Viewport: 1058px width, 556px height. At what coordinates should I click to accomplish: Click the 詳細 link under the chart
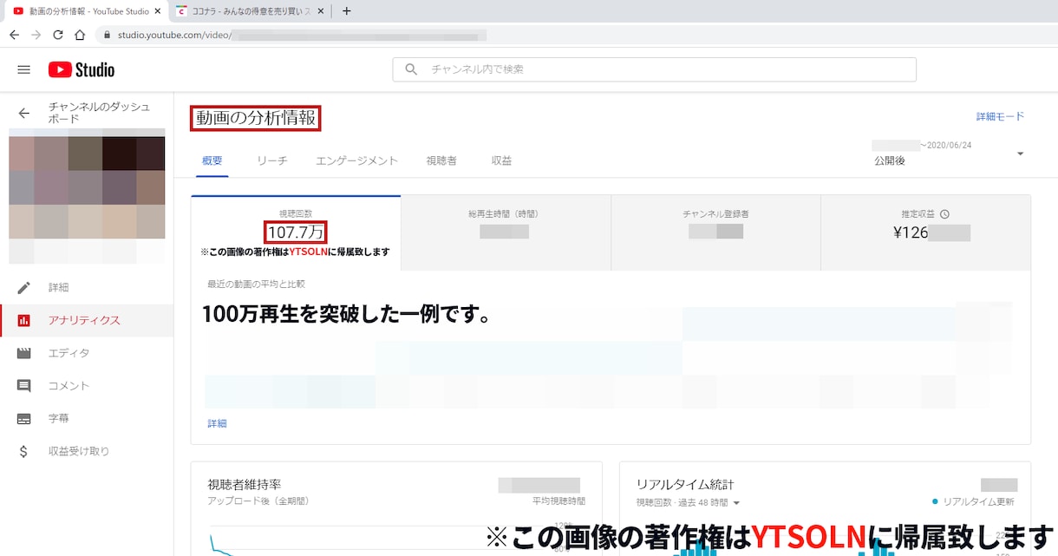pos(217,423)
